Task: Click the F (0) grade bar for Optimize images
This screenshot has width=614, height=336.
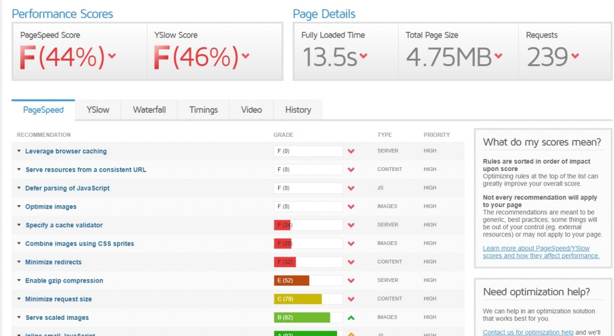Action: pos(308,206)
